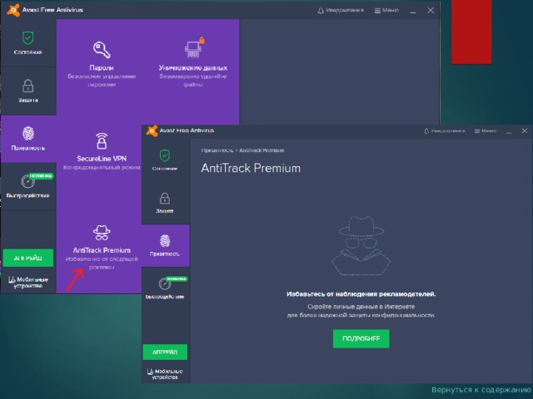
Task: Open the Passwords key tile
Action: coord(102,65)
